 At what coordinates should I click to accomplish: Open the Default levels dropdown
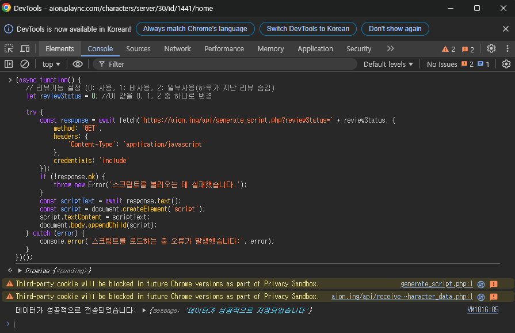coord(388,65)
